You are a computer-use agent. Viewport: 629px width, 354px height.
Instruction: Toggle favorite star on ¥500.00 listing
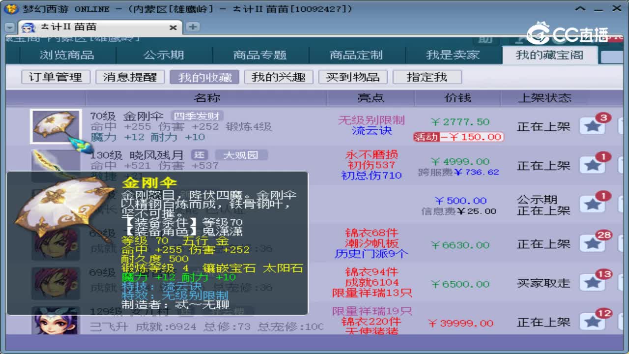tap(592, 205)
